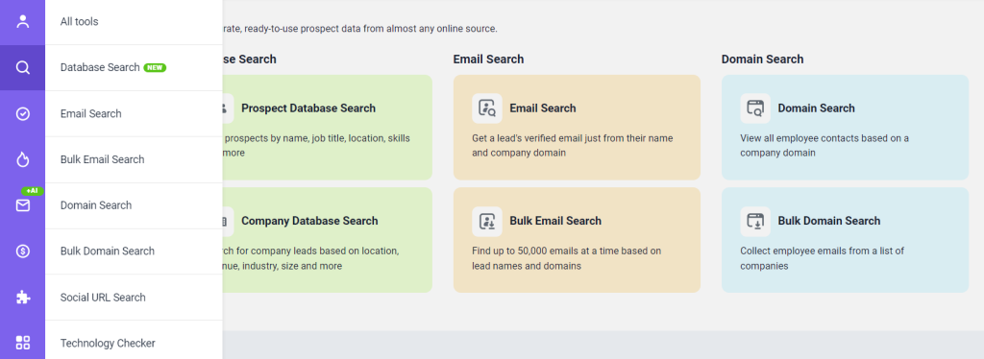Open the Email Search card title
984x359 pixels.
coord(542,108)
